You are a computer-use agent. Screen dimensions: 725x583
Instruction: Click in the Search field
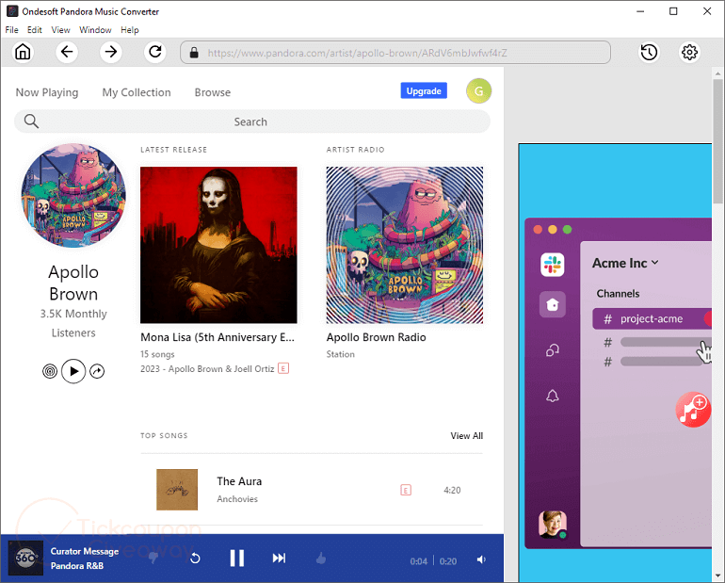(252, 121)
